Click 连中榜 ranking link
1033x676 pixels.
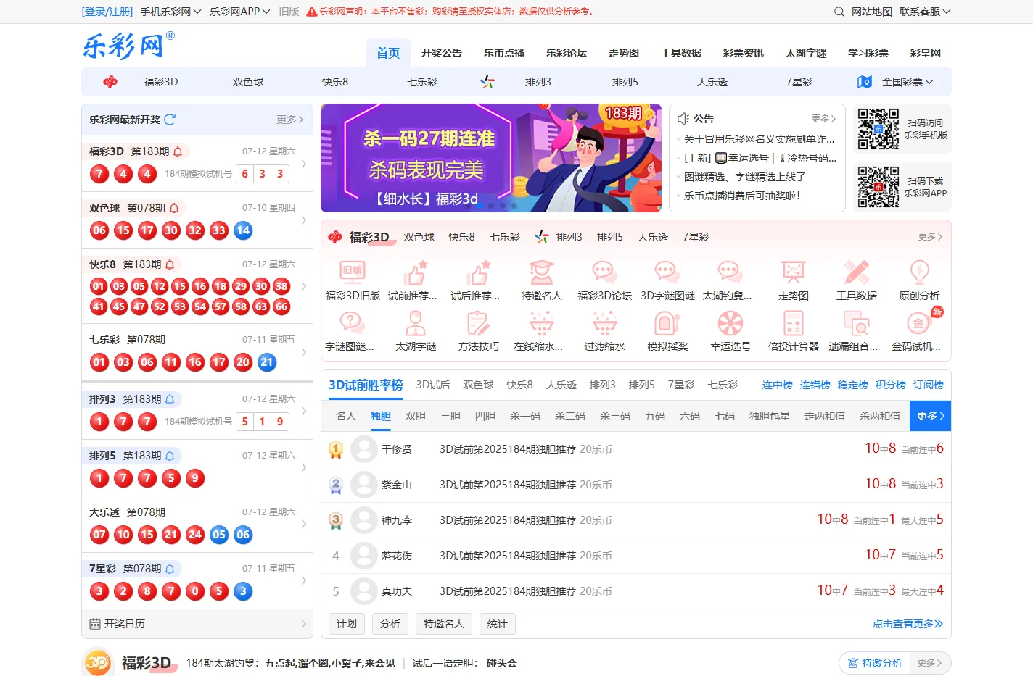tap(778, 385)
